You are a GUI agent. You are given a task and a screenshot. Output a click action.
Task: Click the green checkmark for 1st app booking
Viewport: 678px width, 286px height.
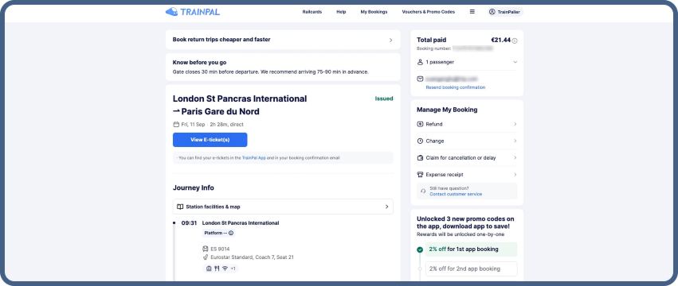420,249
